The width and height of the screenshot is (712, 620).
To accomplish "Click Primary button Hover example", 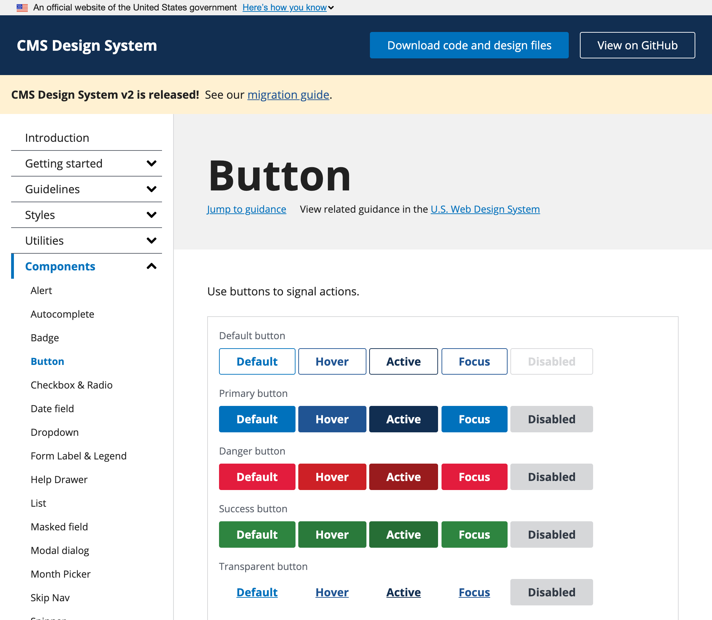I will pos(332,419).
